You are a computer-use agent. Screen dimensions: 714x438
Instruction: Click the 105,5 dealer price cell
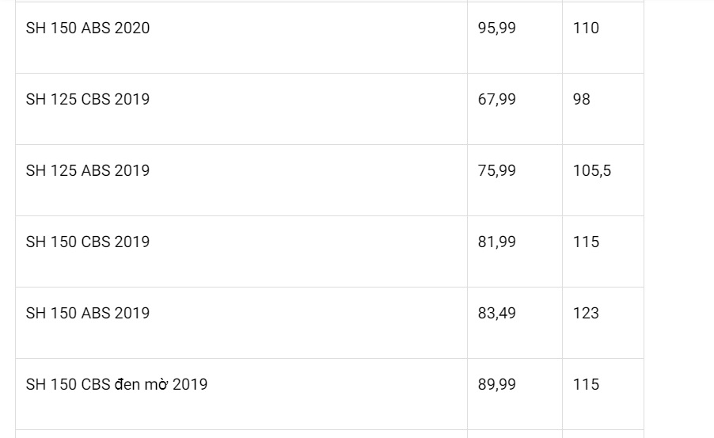[x=592, y=171]
